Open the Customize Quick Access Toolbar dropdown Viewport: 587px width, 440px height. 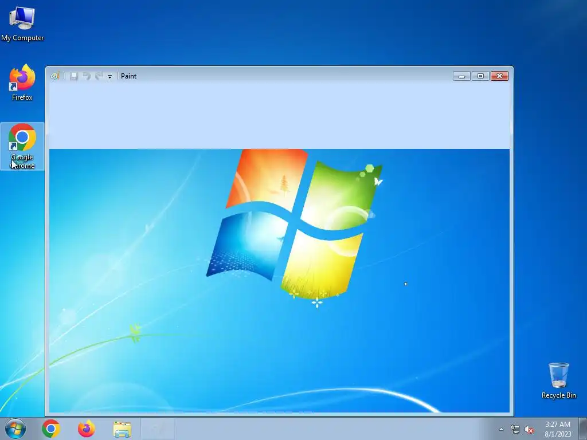109,76
